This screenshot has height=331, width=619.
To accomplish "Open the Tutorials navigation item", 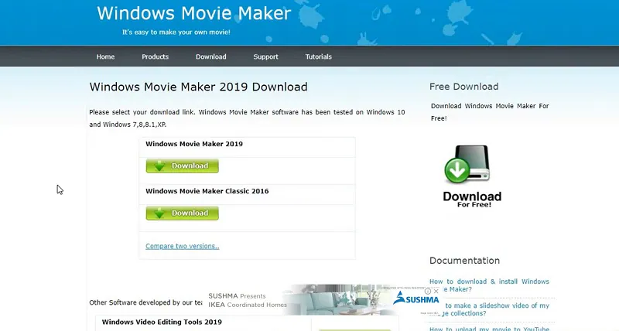I will click(x=319, y=56).
